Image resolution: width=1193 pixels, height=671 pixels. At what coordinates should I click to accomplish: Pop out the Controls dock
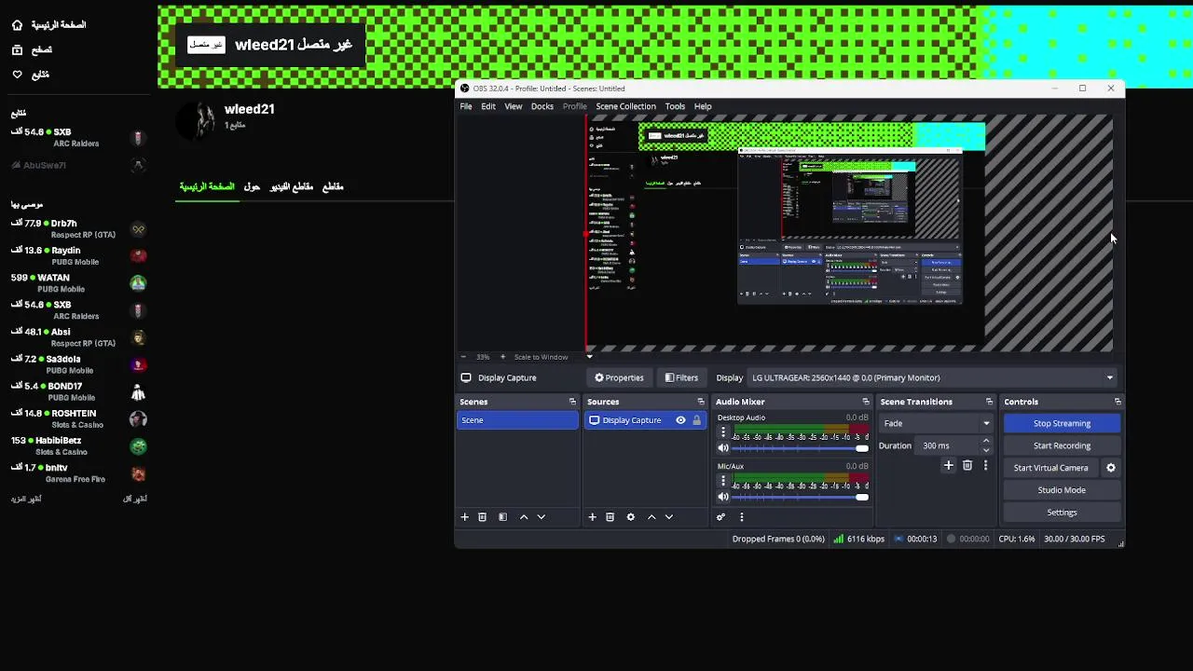(x=1118, y=402)
